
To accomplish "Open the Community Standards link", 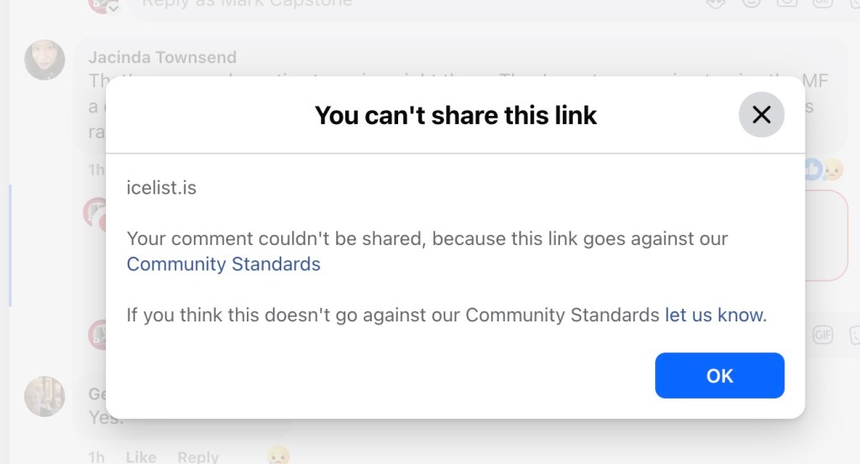I will coord(223,264).
